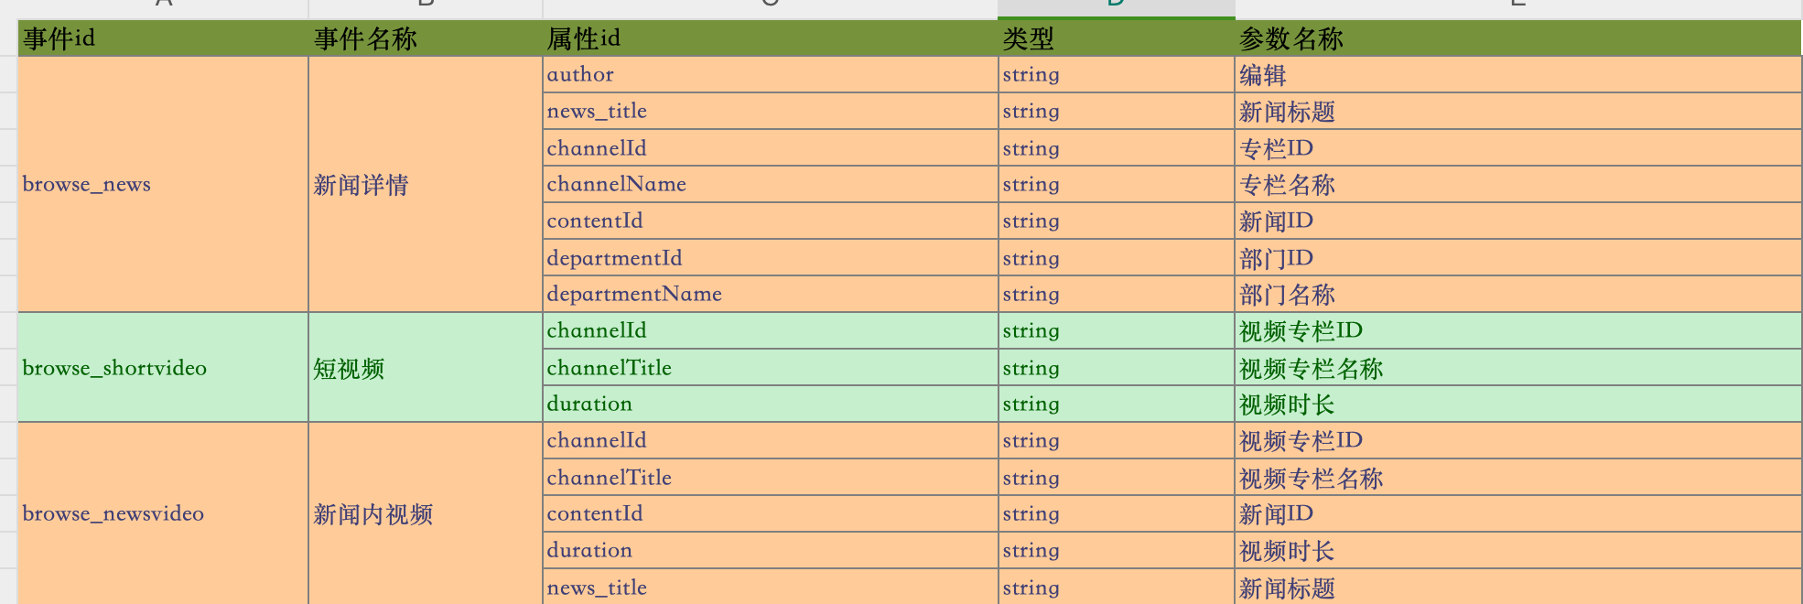Select column D header
The image size is (1803, 604).
[1116, 7]
